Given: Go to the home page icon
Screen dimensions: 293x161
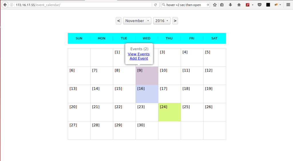Looking at the screenshot, I should 239,5.
